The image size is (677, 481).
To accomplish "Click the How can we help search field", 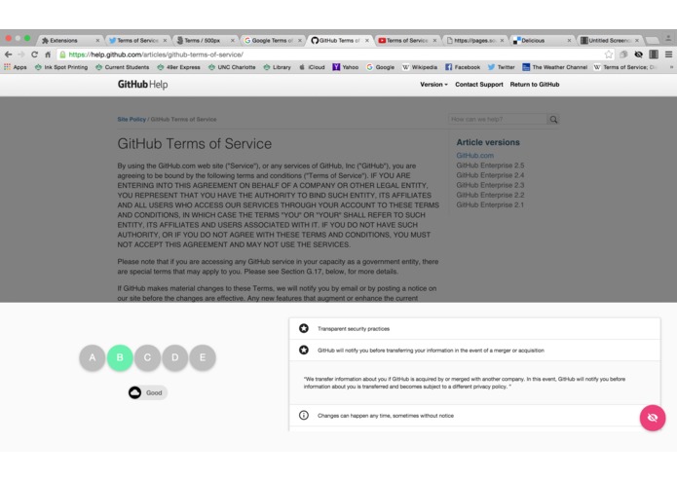I will (x=498, y=119).
